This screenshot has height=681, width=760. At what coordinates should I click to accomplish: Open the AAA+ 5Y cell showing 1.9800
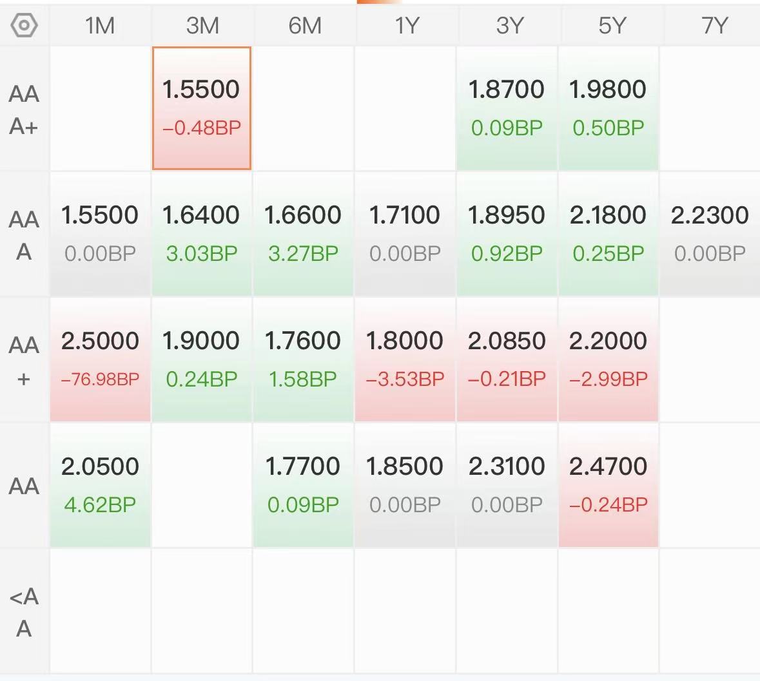609,108
